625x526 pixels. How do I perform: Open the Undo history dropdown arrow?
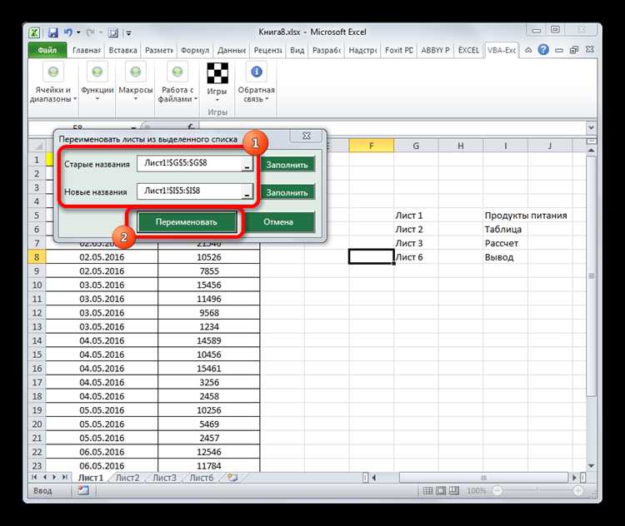78,32
